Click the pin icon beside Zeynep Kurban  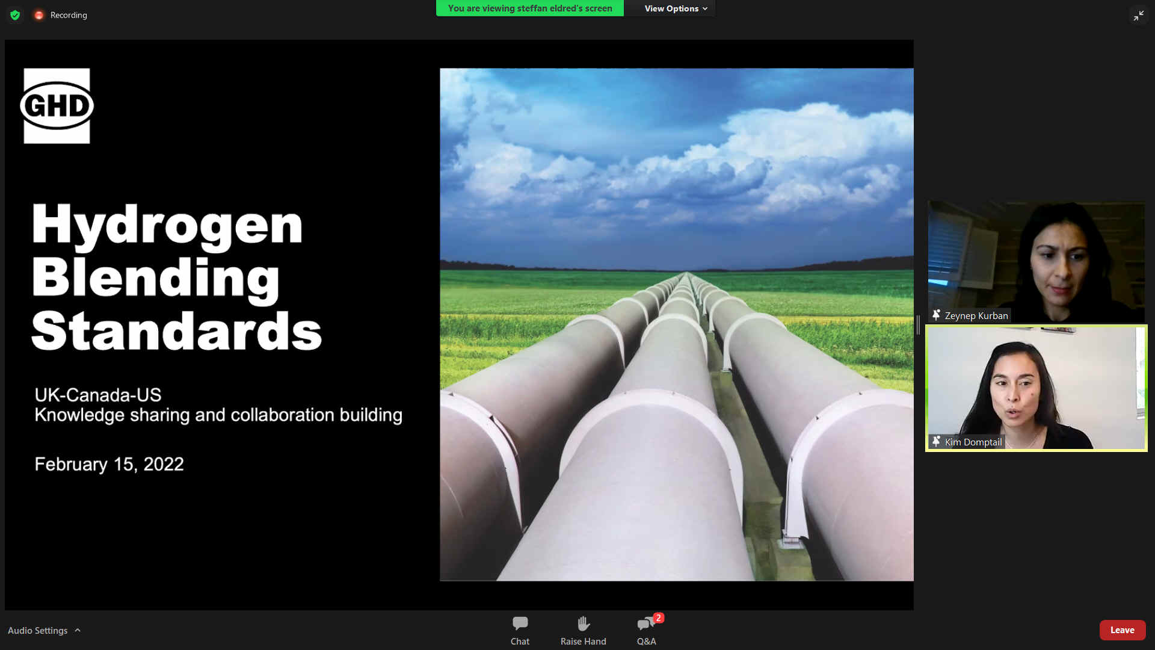click(x=936, y=315)
